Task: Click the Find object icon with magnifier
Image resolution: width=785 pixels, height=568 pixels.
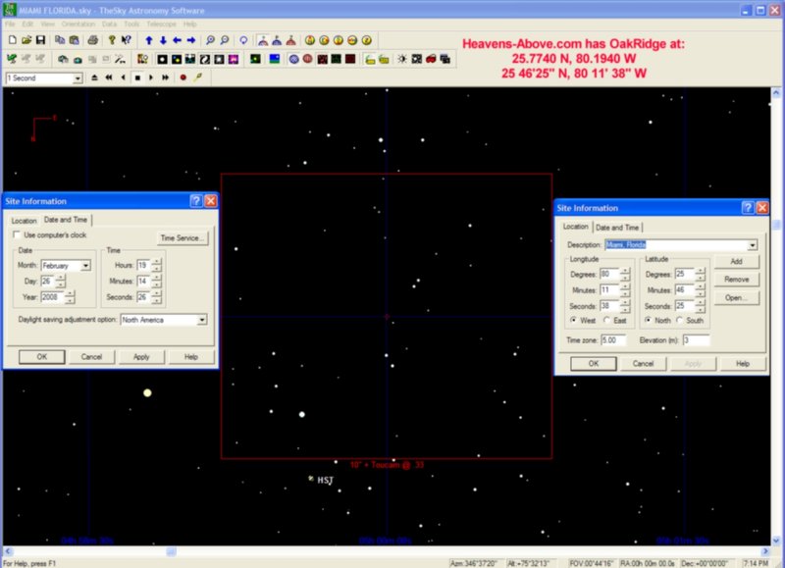Action: (142, 59)
